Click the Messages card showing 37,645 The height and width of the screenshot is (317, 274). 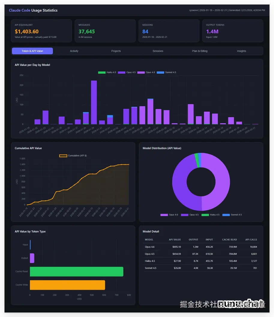pos(105,30)
